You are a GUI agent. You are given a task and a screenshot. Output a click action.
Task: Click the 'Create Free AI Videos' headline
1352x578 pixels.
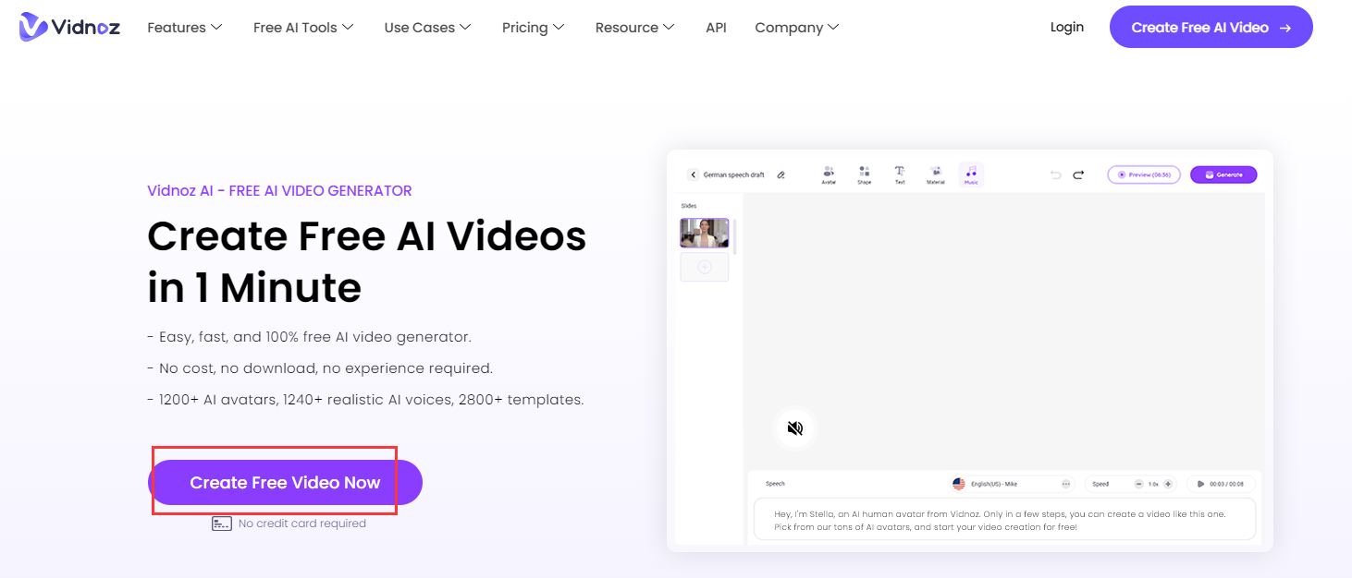[367, 236]
